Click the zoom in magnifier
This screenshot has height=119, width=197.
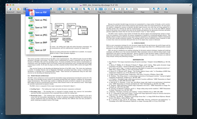click(89, 9)
